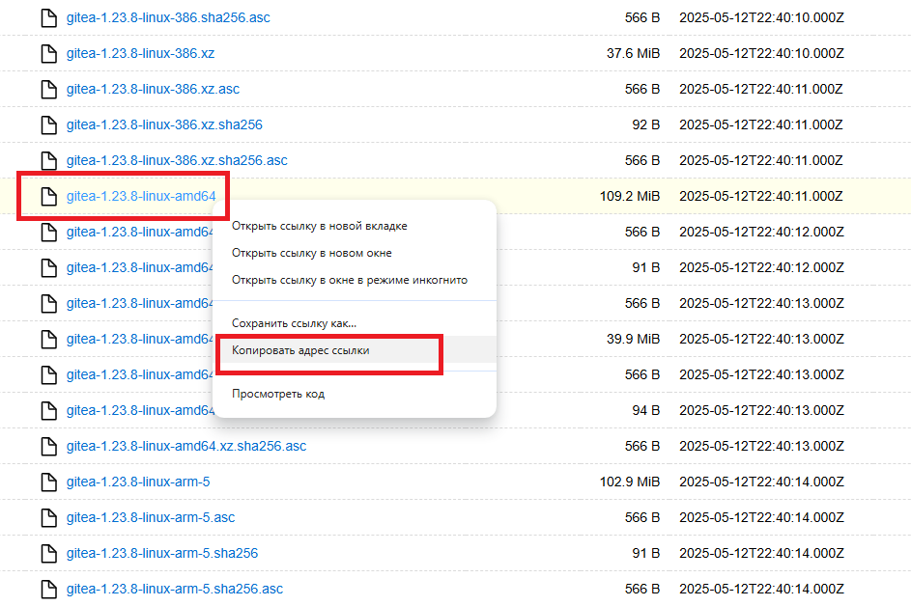Click the file icon in the 91 B row dated 22:40:12
This screenshot has height=606, width=911.
pos(49,267)
